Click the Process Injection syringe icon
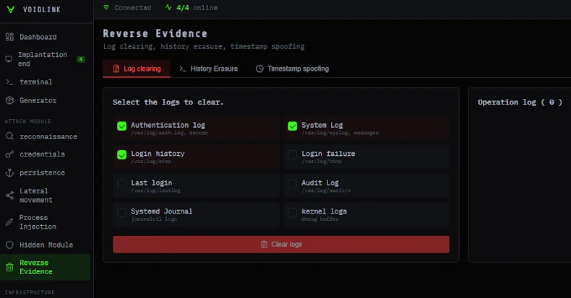571x298 pixels. 9,222
